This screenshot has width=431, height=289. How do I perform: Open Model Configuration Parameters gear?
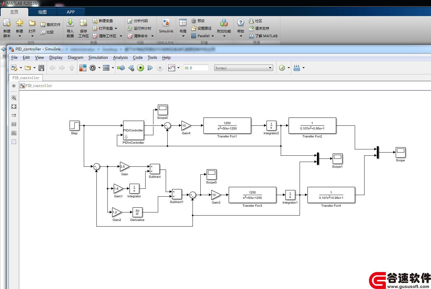(x=93, y=68)
